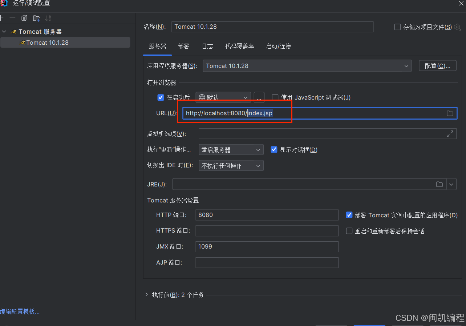The image size is (466, 326).
Task: Open browser selection ellipsis button
Action: (259, 97)
